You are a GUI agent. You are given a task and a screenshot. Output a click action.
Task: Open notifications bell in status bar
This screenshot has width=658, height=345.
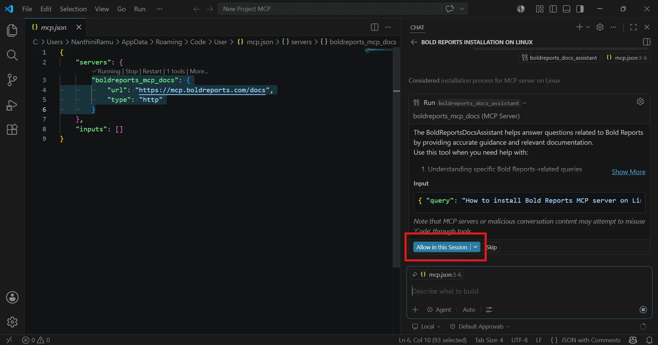[649, 340]
